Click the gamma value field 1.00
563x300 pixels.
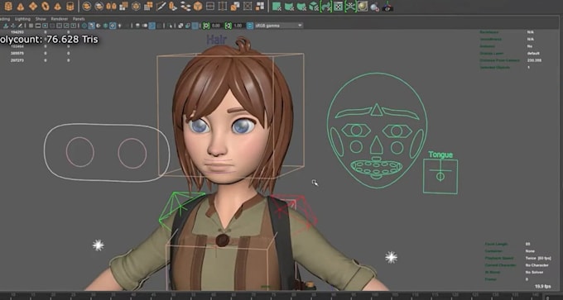click(x=238, y=26)
